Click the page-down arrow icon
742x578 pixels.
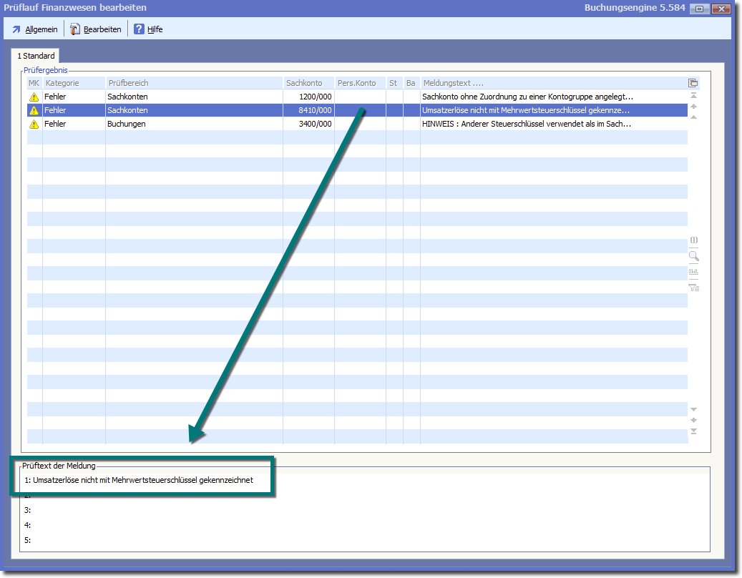pos(693,420)
